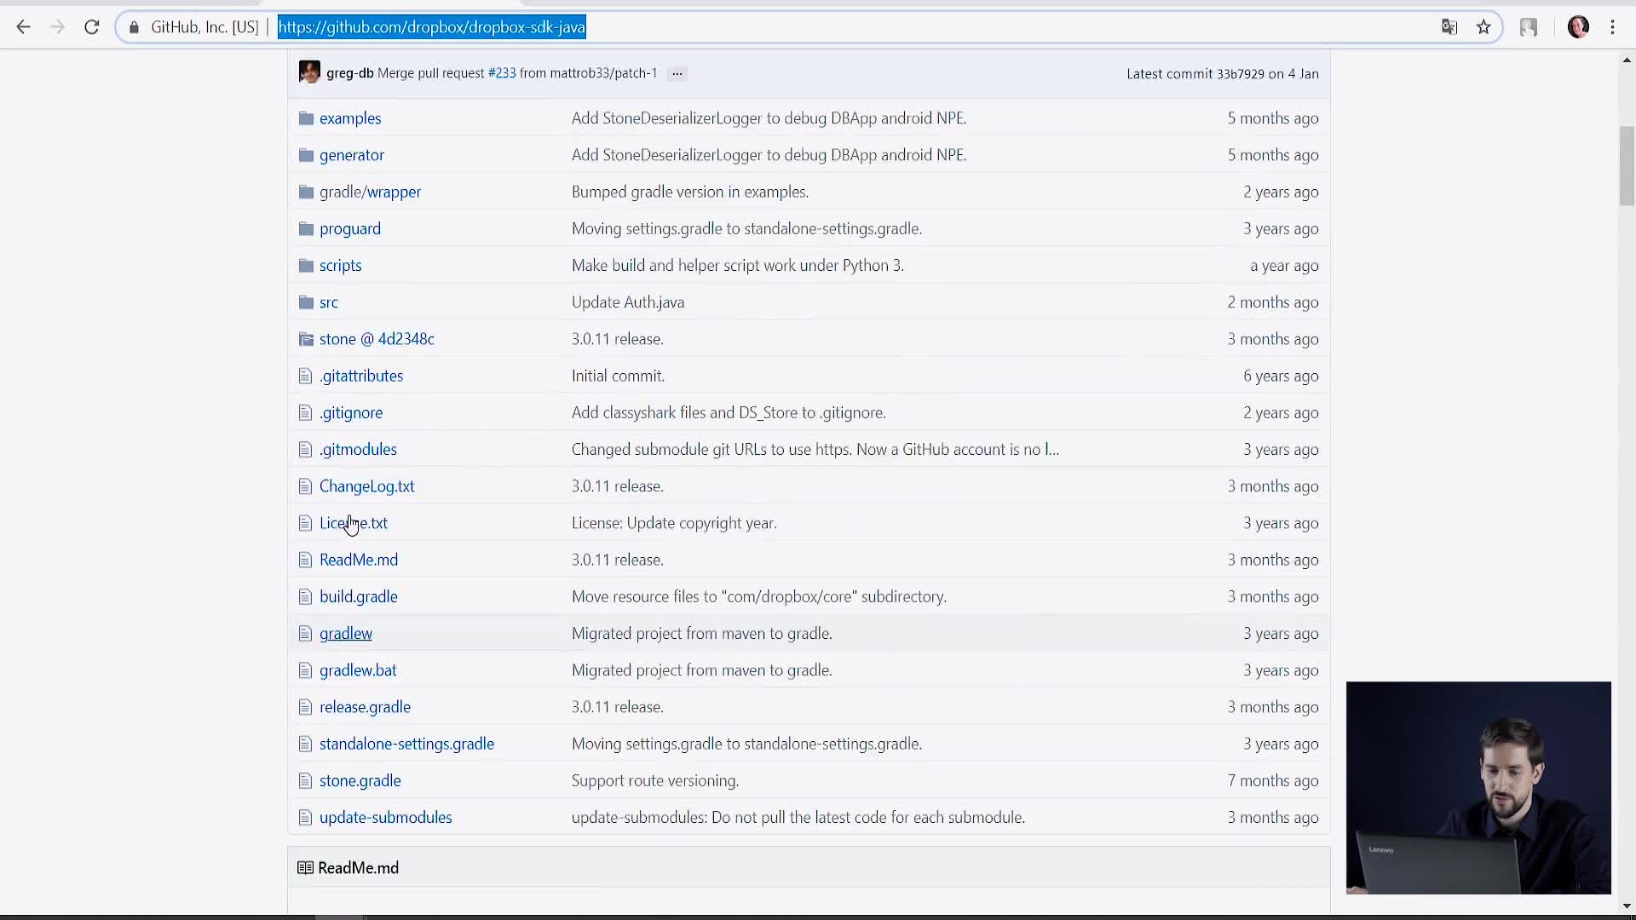This screenshot has width=1636, height=920.
Task: Click the .gitmodules file icon
Action: [305, 449]
